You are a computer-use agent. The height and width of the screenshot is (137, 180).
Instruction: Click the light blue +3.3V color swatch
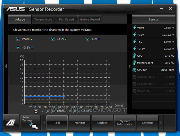pos(32,48)
